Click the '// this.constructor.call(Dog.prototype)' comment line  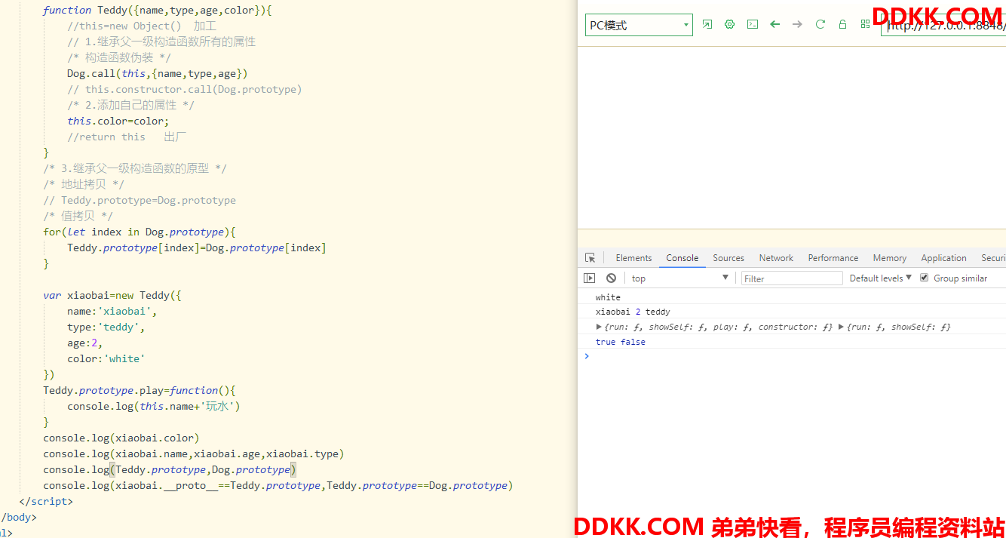(185, 89)
